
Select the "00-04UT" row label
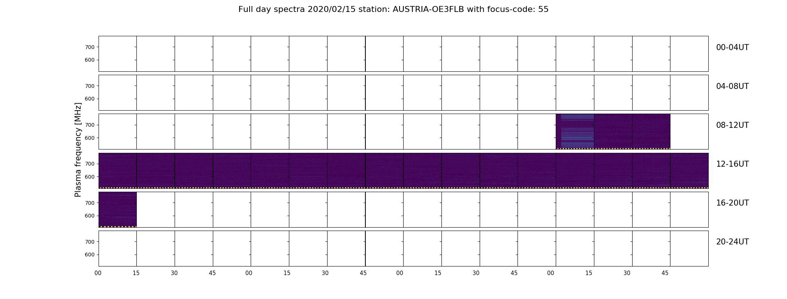click(x=732, y=47)
